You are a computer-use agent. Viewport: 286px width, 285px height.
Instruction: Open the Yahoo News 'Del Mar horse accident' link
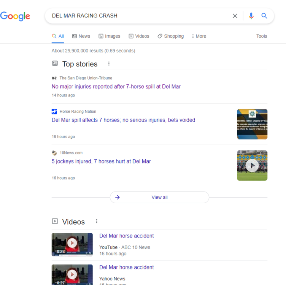click(x=126, y=267)
